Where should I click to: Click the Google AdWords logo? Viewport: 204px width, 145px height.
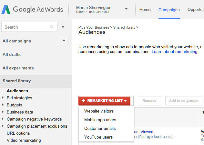pyautogui.click(x=32, y=9)
